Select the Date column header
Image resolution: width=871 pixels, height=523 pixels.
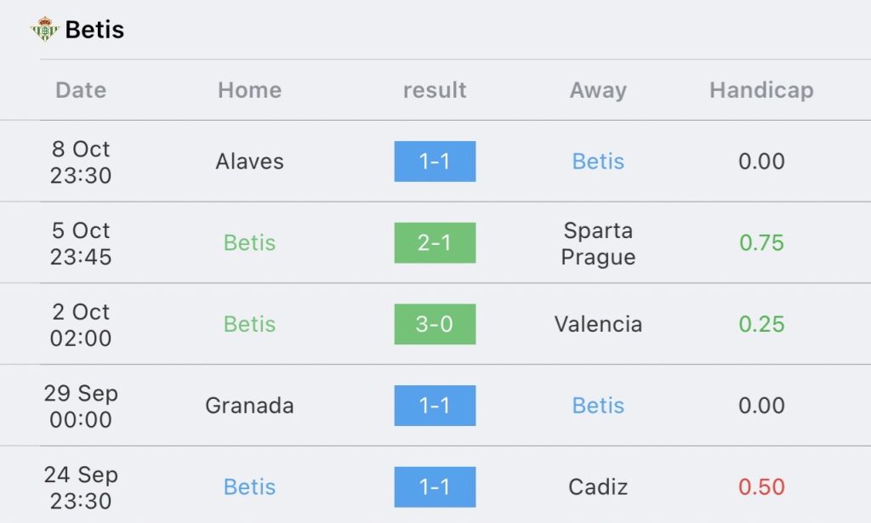(81, 90)
